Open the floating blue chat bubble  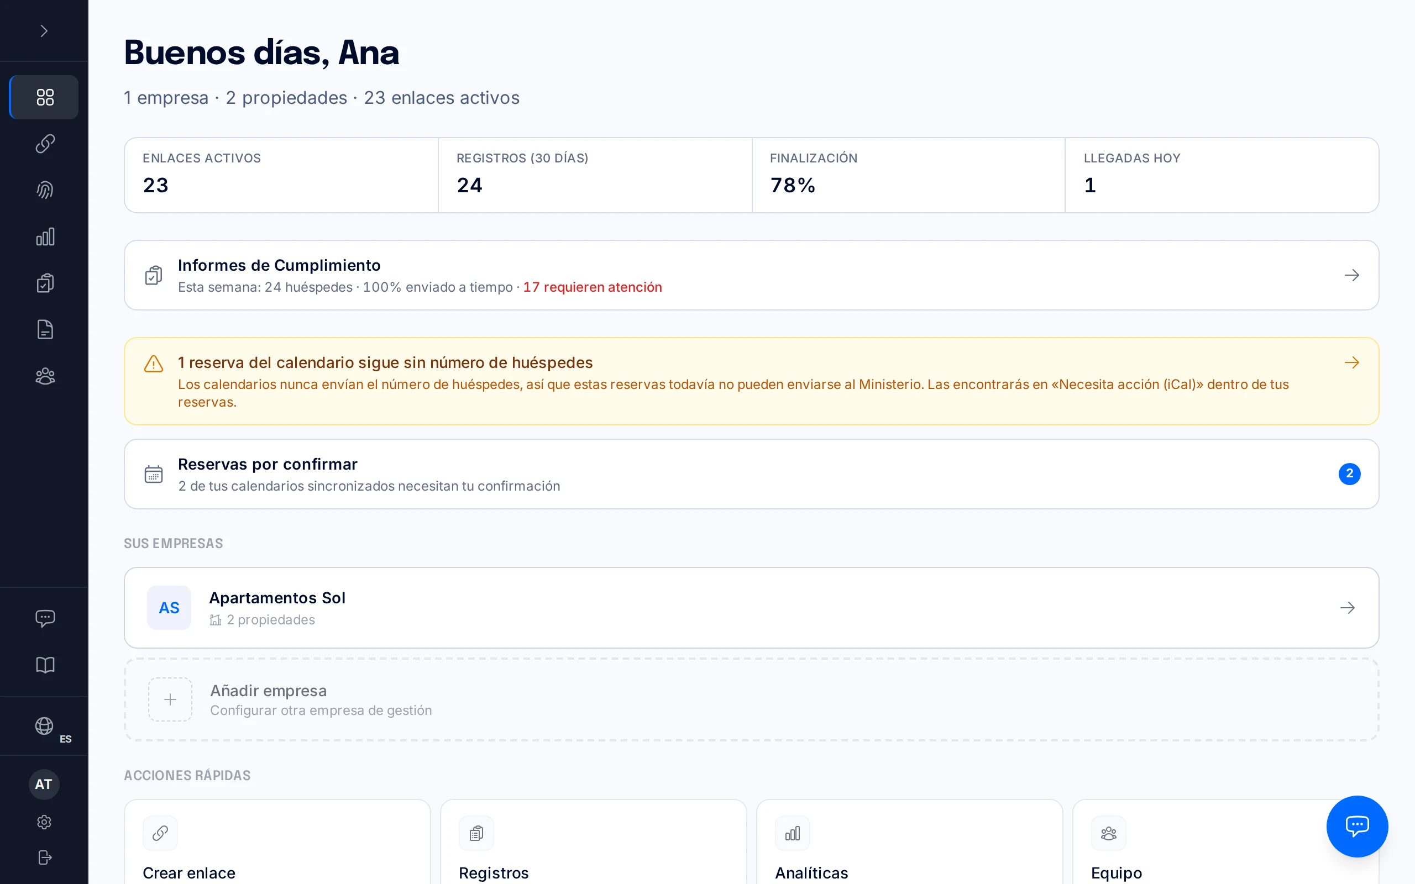[1356, 826]
